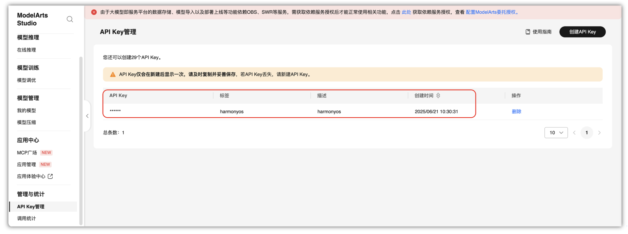
Task: Click the NEW badge next to MCP广场
Action: [46, 153]
